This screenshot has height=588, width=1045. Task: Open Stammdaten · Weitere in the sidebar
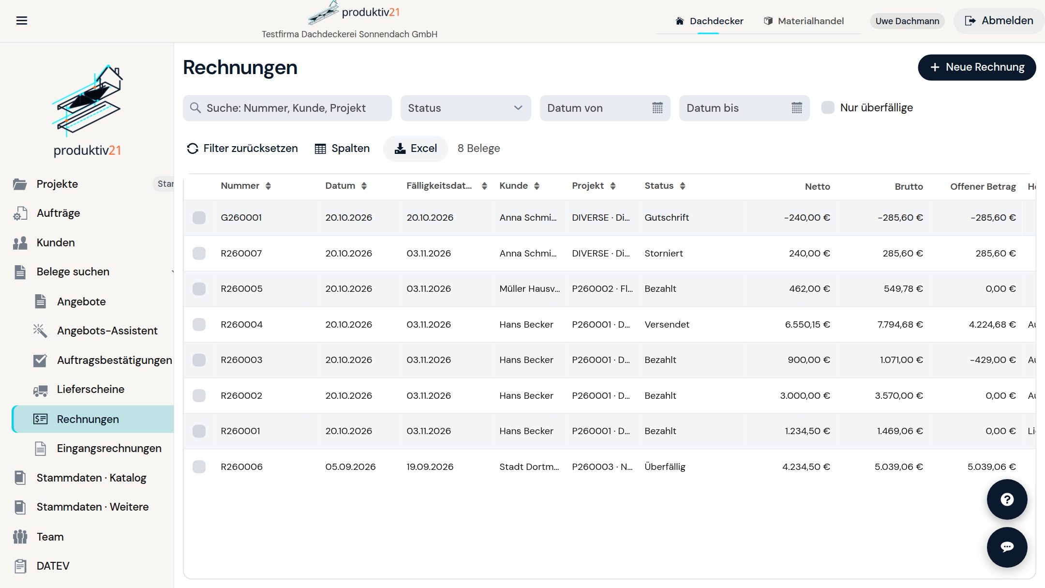(x=92, y=507)
